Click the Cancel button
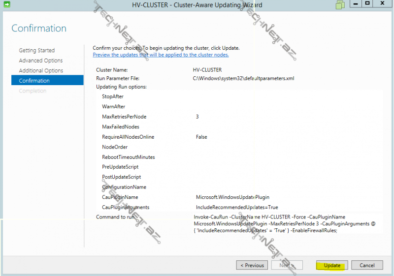 (367, 265)
